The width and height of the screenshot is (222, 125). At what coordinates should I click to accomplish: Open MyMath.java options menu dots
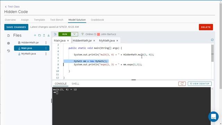(46, 54)
